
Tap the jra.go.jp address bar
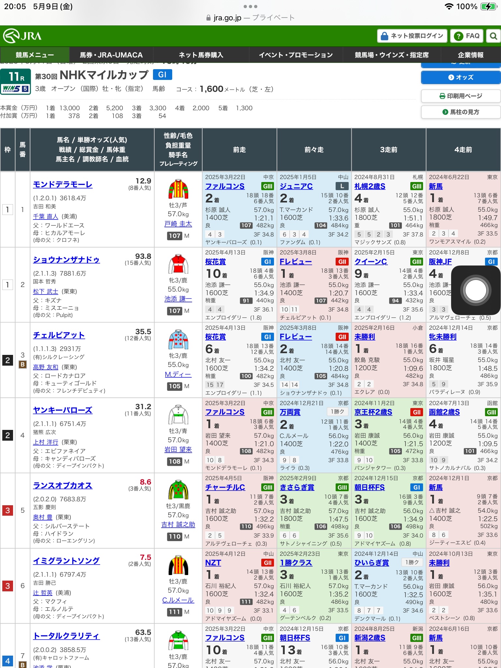point(250,18)
